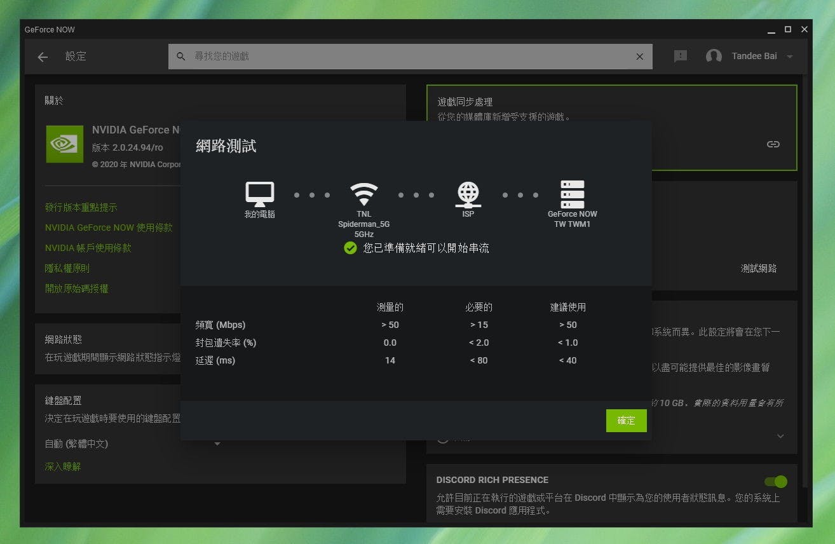Expand the streaming quality chevron
This screenshot has height=544, width=835.
pyautogui.click(x=780, y=436)
